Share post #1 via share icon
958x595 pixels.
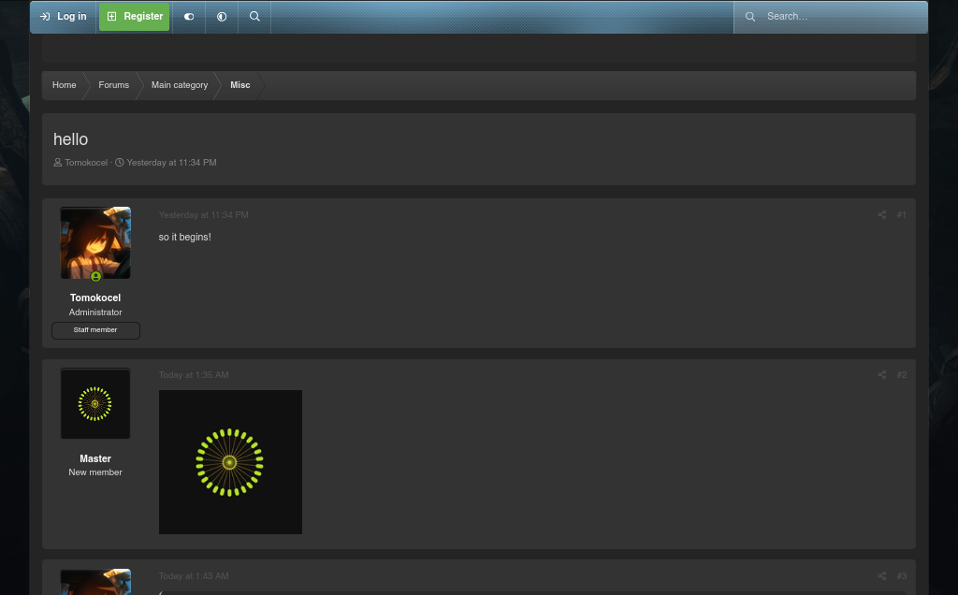pyautogui.click(x=881, y=215)
